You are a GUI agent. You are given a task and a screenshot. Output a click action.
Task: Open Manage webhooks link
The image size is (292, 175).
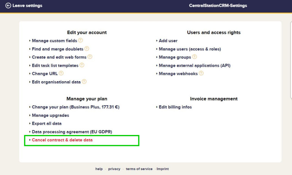point(178,74)
